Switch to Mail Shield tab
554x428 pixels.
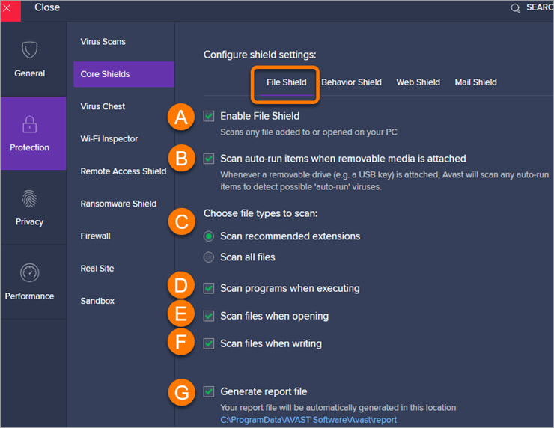point(475,82)
